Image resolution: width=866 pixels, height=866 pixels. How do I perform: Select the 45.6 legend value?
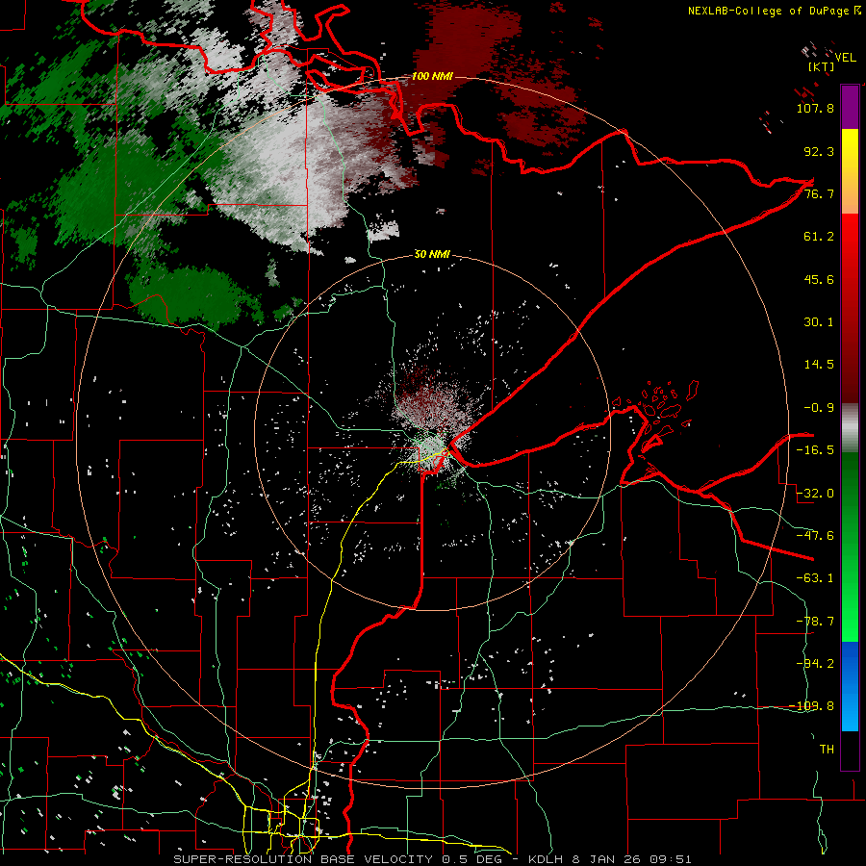(819, 279)
